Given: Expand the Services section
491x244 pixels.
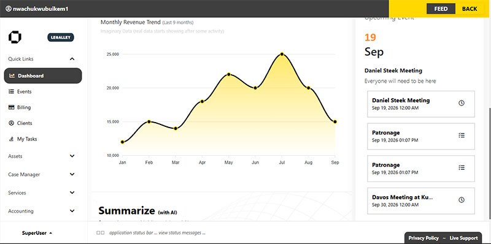Looking at the screenshot, I should click(x=72, y=193).
